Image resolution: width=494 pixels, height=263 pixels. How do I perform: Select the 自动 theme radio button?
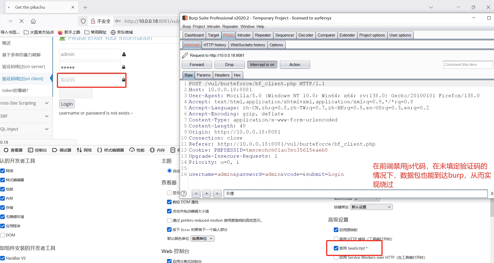point(170,171)
